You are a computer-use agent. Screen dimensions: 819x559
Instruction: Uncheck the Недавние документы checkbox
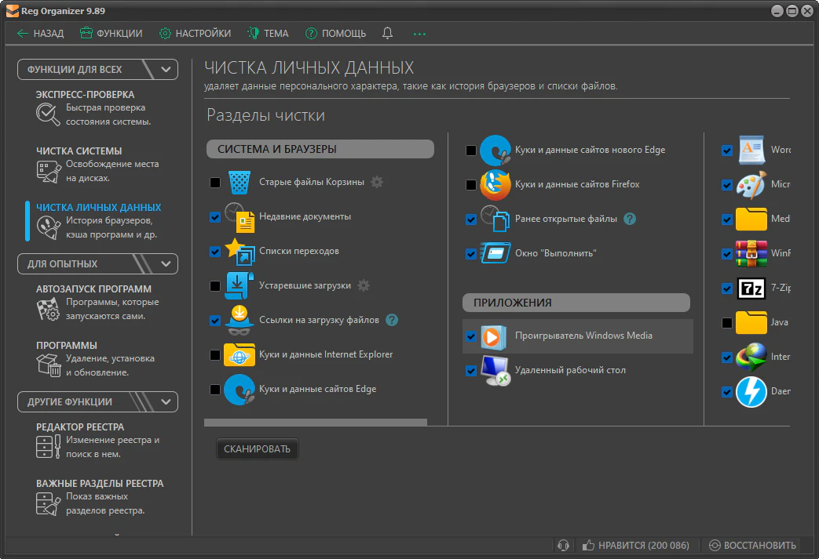(215, 217)
